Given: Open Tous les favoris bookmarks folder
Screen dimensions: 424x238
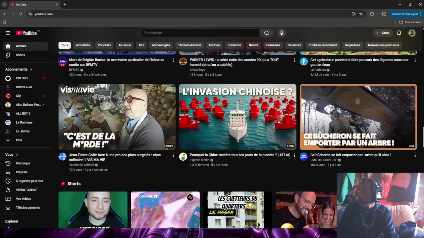Looking at the screenshot, I should click(x=411, y=22).
